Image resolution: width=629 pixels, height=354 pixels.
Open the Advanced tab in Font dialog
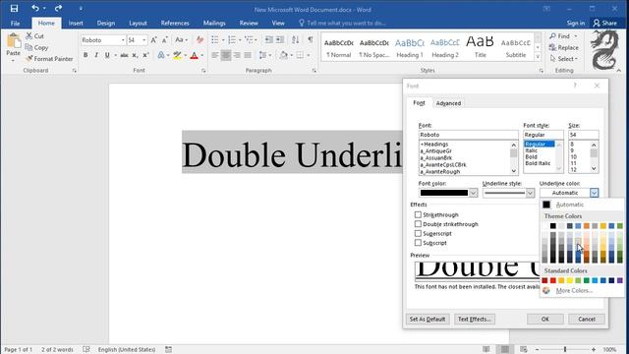(448, 103)
